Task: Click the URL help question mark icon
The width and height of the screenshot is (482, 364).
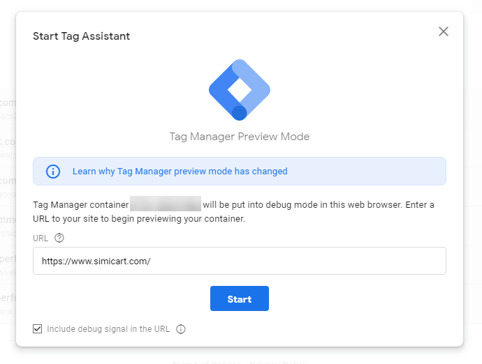Action: [x=59, y=238]
